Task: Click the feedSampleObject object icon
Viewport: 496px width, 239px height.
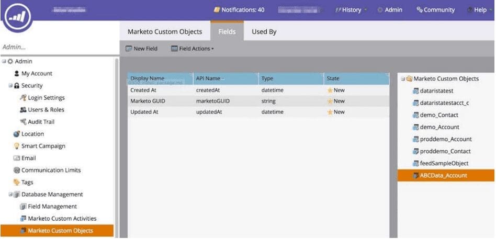Action: [x=415, y=164]
